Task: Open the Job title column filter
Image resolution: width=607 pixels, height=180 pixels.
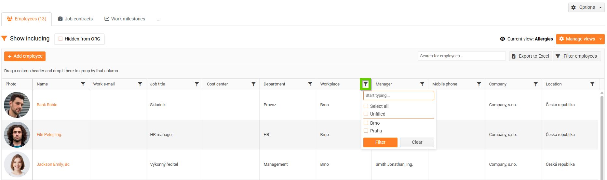Action: pos(197,84)
